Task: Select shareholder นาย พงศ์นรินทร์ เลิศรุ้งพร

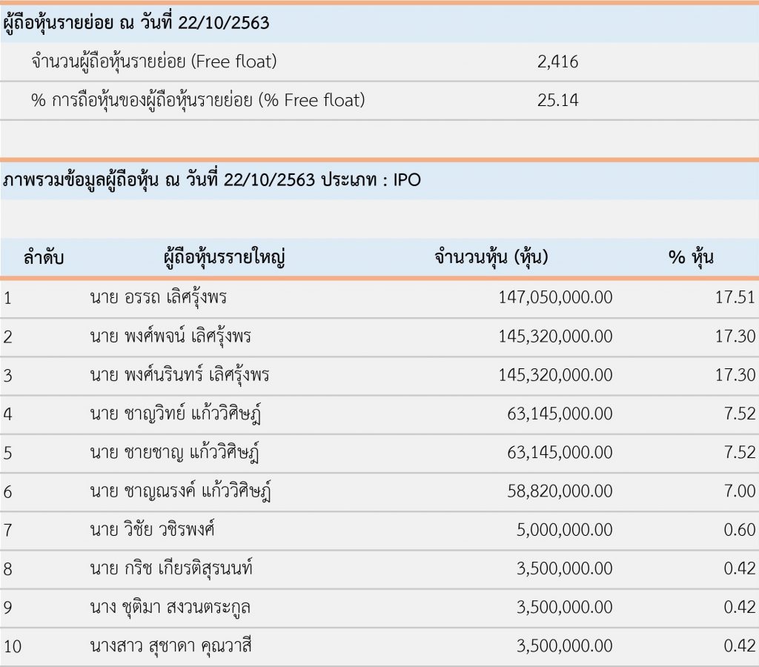Action: pos(179,375)
